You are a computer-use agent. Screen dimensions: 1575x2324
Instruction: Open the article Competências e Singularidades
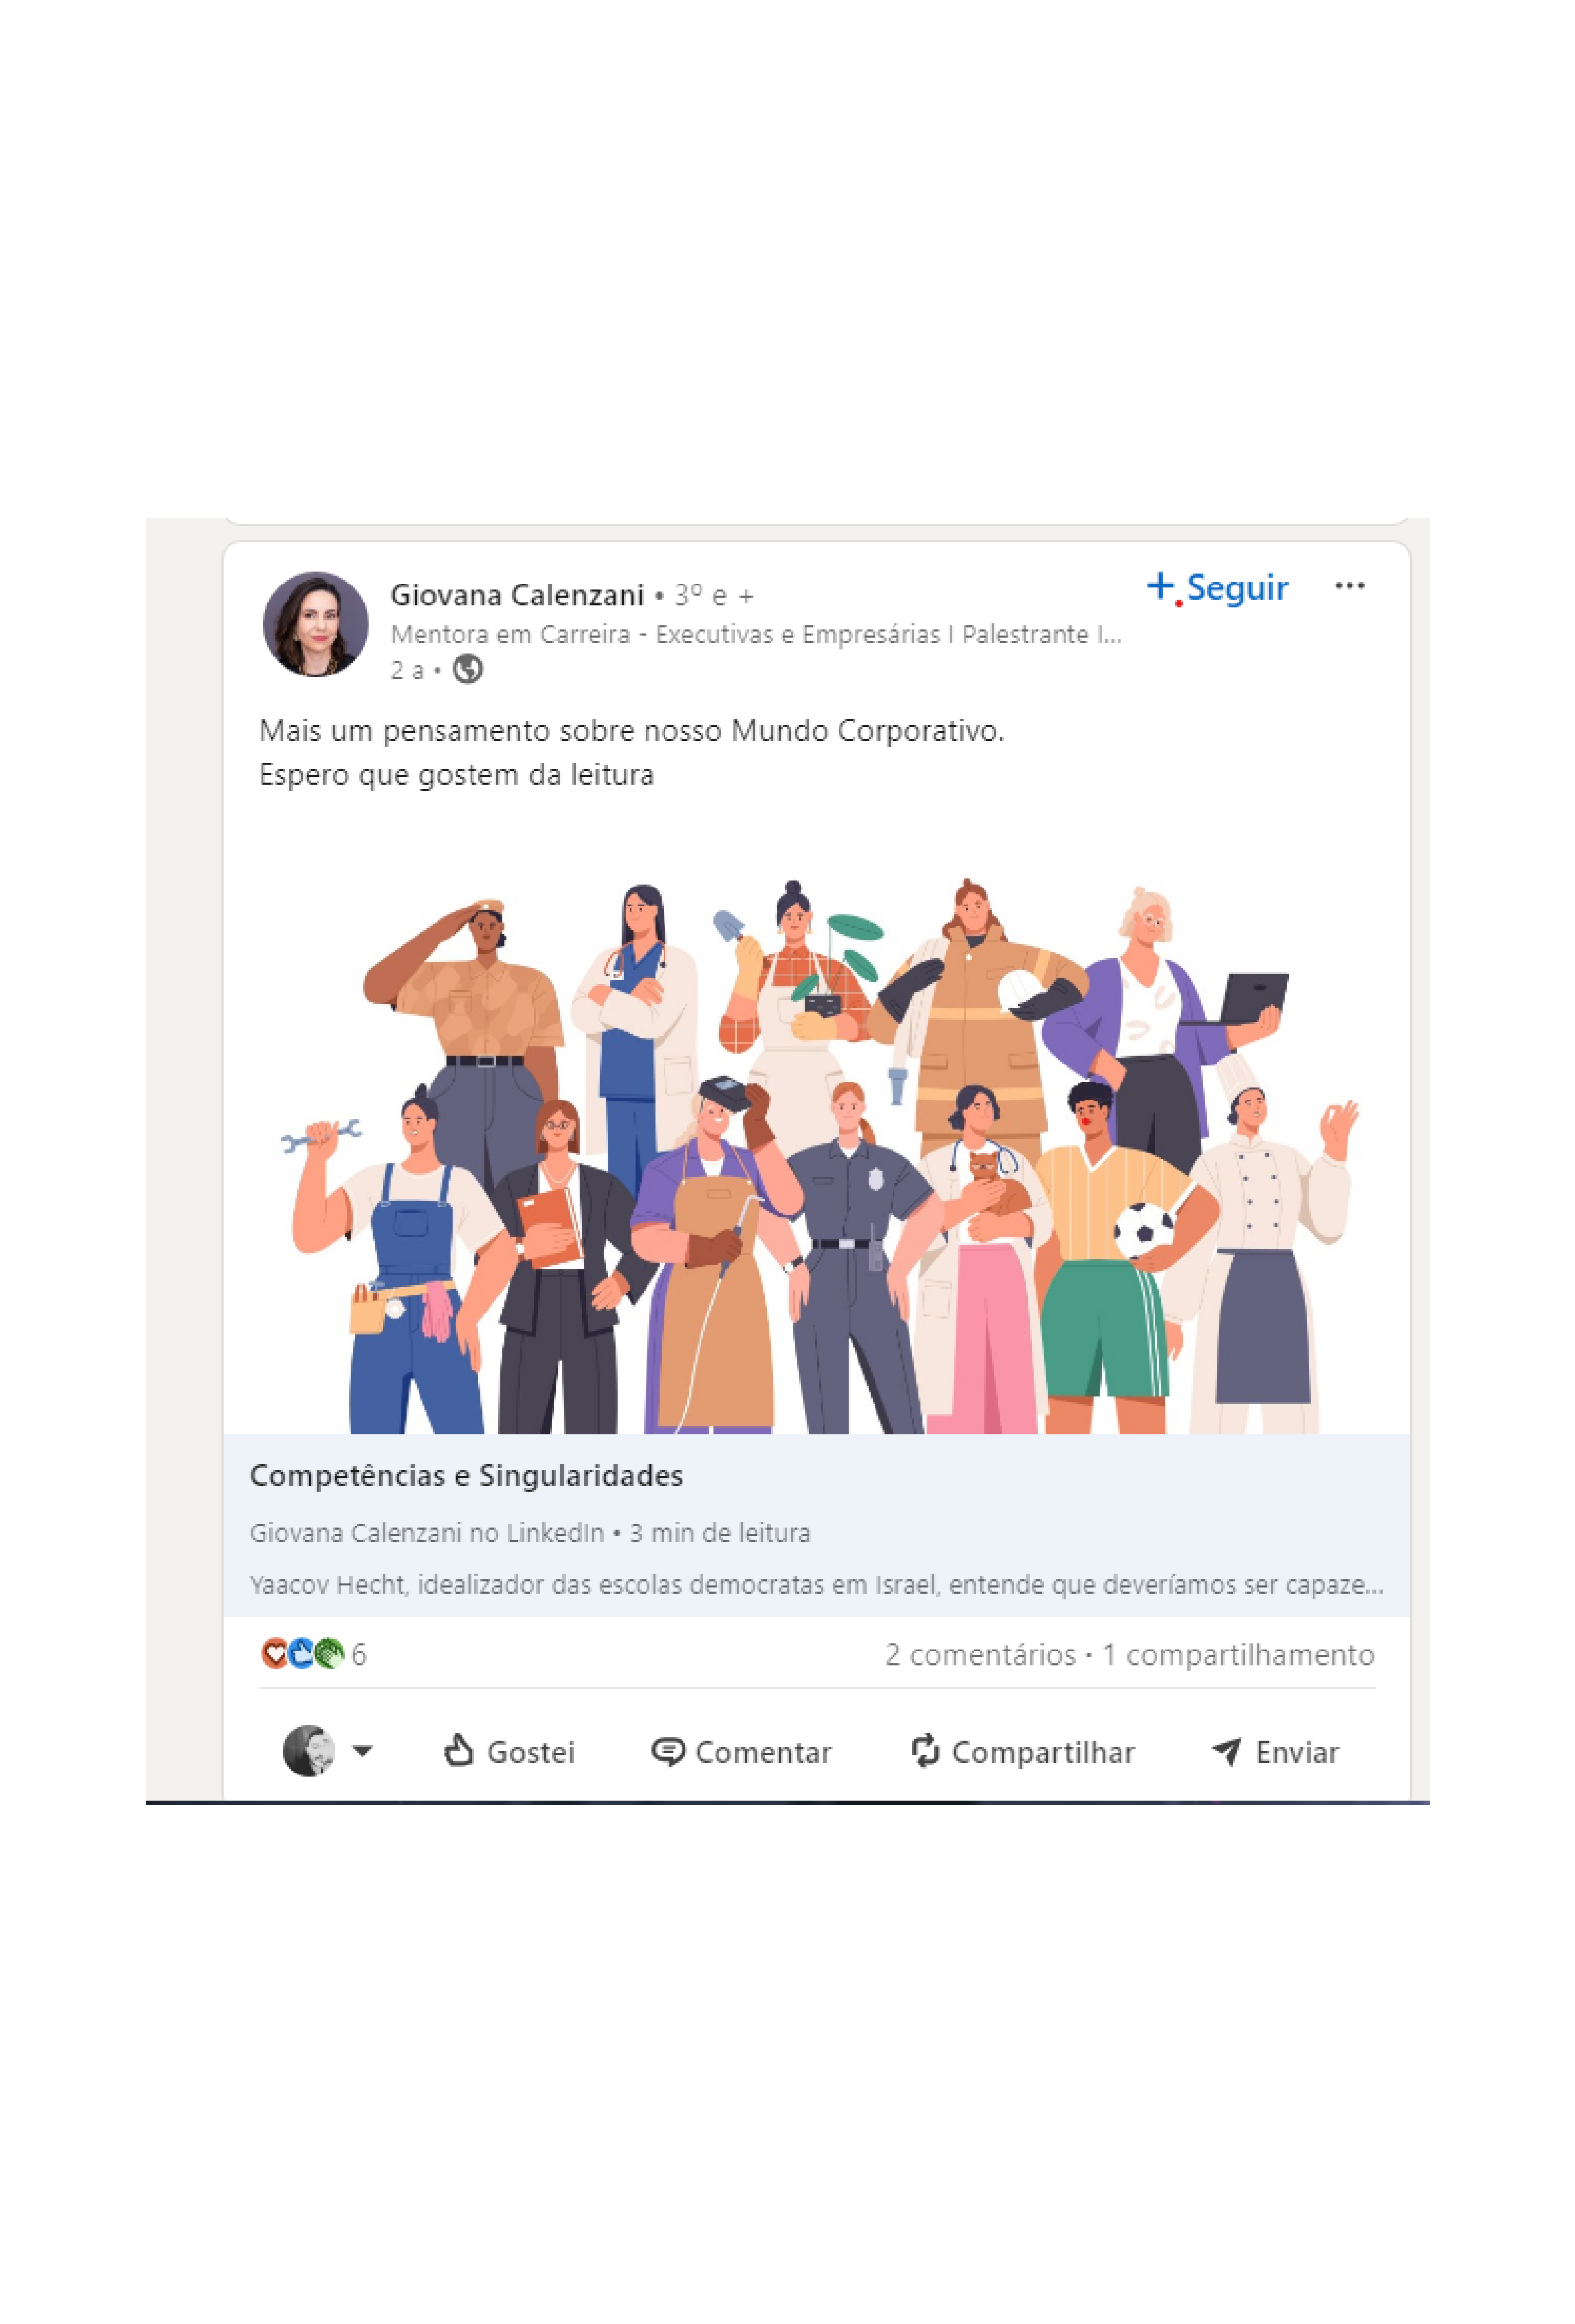[x=467, y=1475]
